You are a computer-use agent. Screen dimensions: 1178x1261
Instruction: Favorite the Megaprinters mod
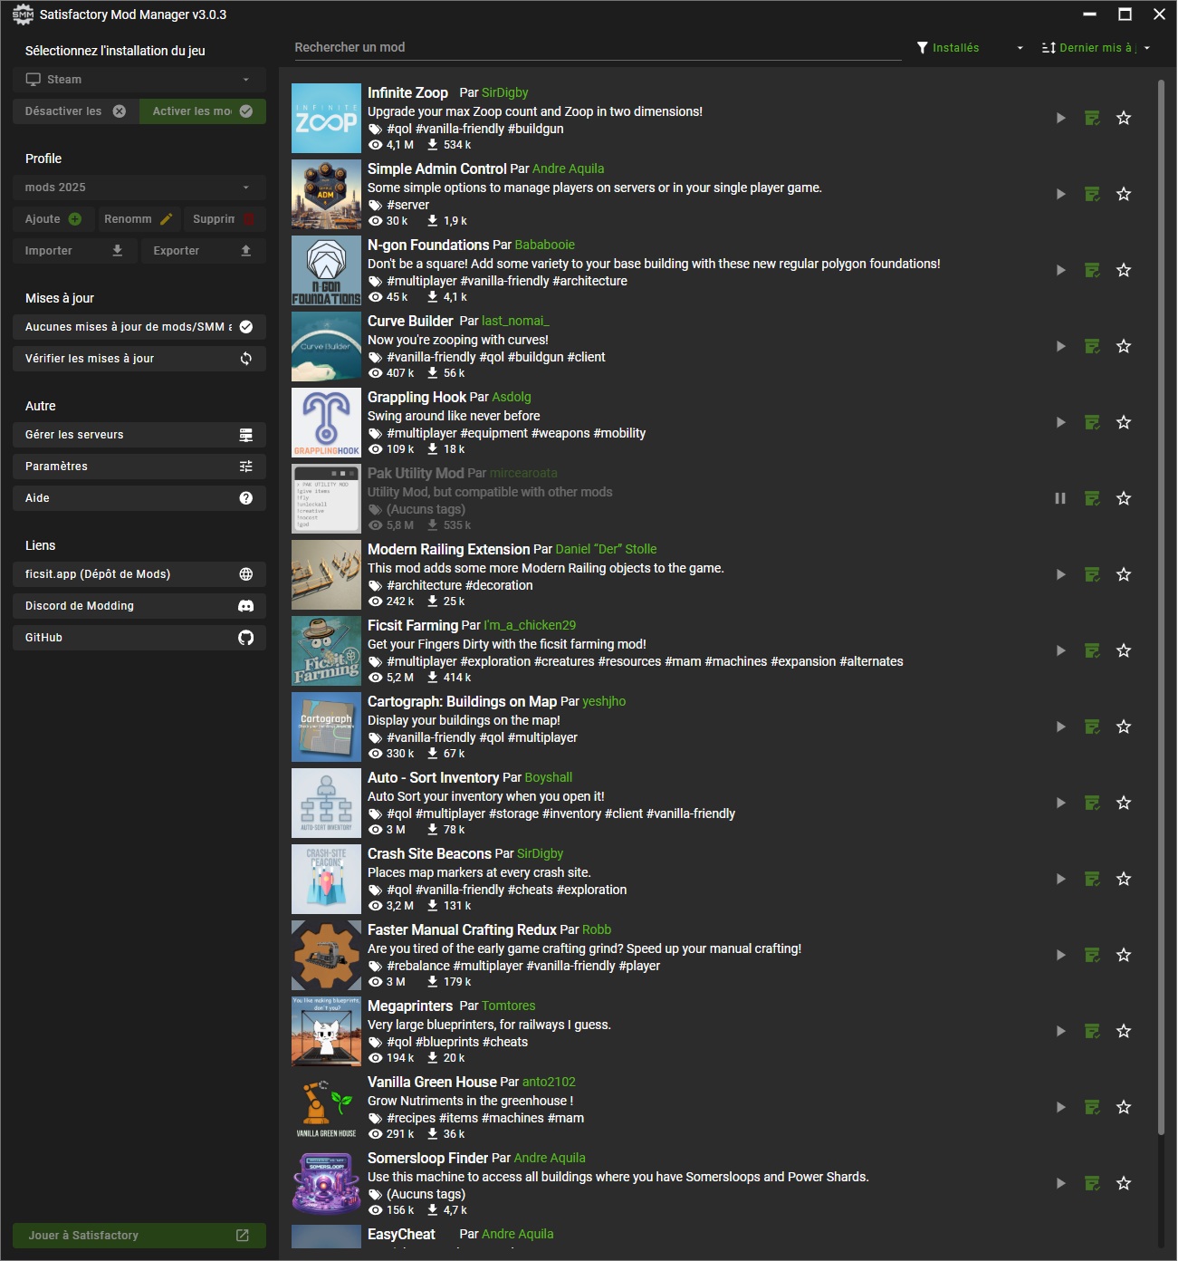point(1124,1031)
